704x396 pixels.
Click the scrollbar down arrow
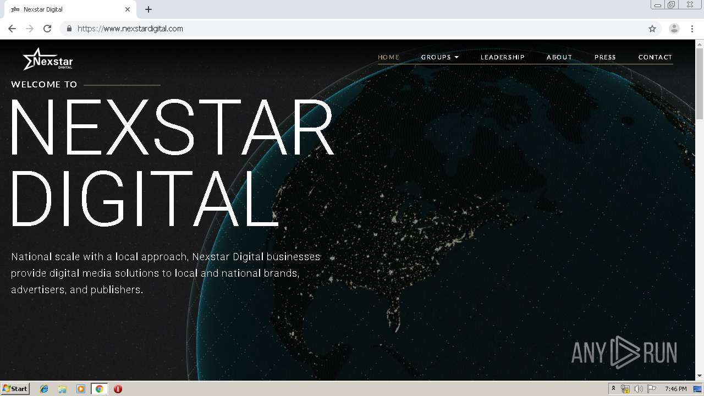coord(700,376)
